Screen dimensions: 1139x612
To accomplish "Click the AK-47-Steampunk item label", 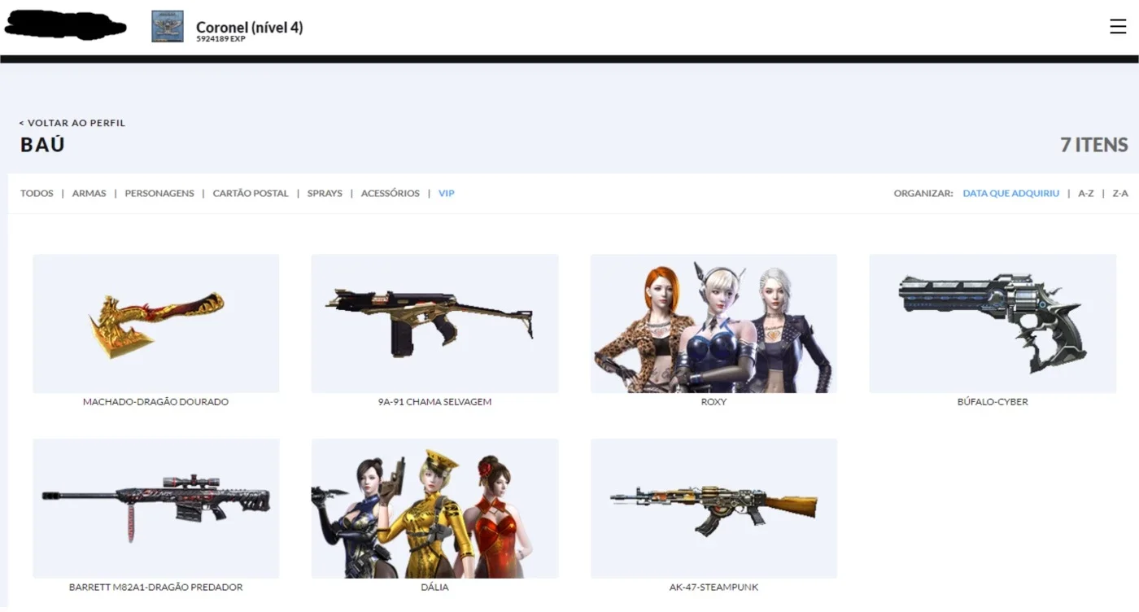I will [x=714, y=587].
